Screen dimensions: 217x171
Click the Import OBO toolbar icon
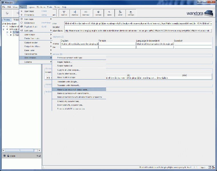click(86, 13)
